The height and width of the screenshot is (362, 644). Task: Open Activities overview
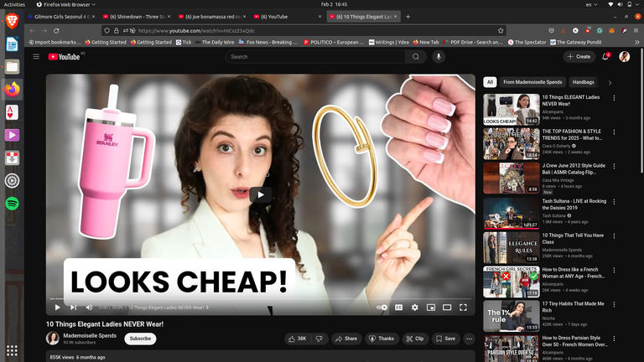[x=14, y=4]
